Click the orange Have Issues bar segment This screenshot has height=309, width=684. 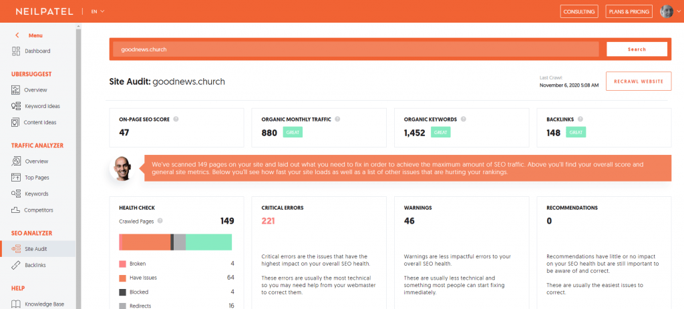pos(146,242)
